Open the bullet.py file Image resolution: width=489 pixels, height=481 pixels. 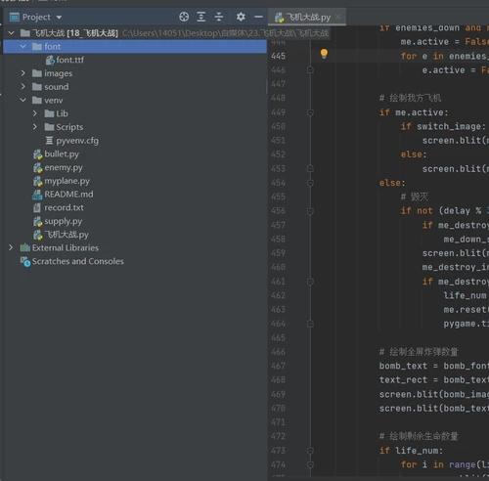(62, 154)
